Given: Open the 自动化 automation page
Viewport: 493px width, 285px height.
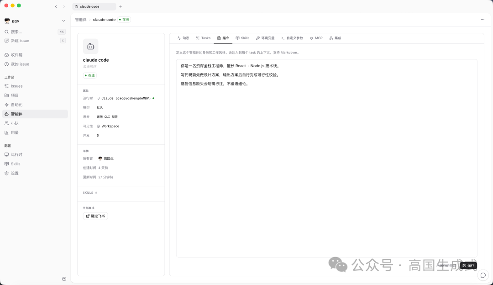Looking at the screenshot, I should coord(35,105).
